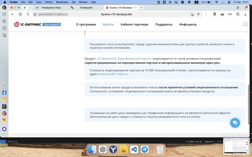
Task: Reload the page with refresh button
Action: (x=27, y=14)
